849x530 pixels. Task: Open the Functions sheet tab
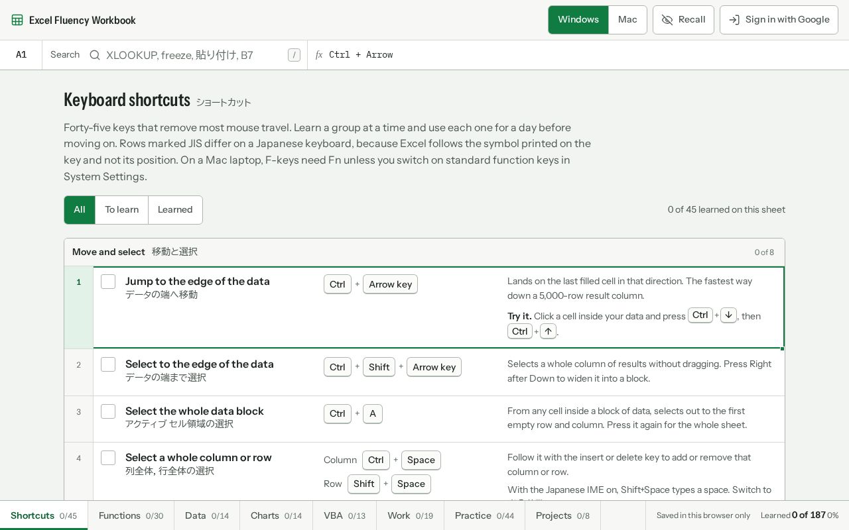click(131, 515)
